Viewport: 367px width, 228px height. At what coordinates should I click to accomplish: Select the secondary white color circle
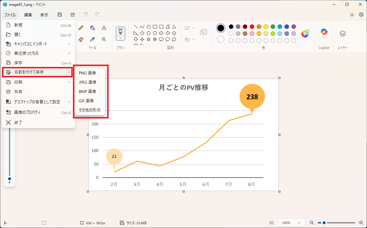[221, 39]
